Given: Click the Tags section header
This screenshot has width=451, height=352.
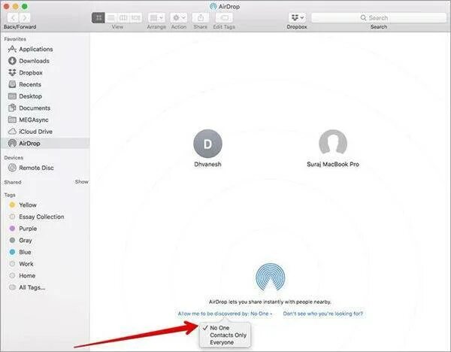Looking at the screenshot, I should [x=10, y=195].
